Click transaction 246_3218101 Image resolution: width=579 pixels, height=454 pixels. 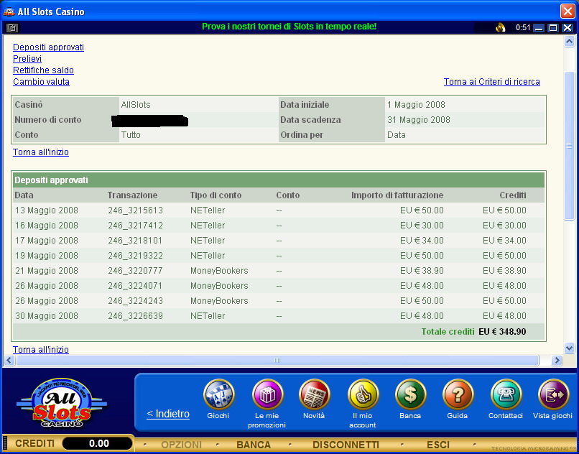click(x=135, y=241)
